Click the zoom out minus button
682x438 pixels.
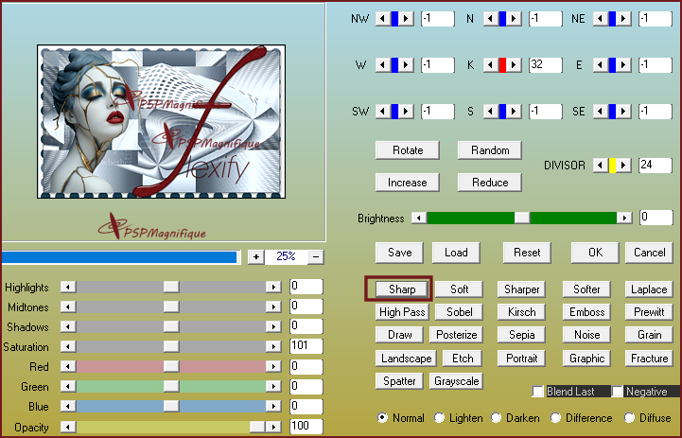click(x=315, y=256)
